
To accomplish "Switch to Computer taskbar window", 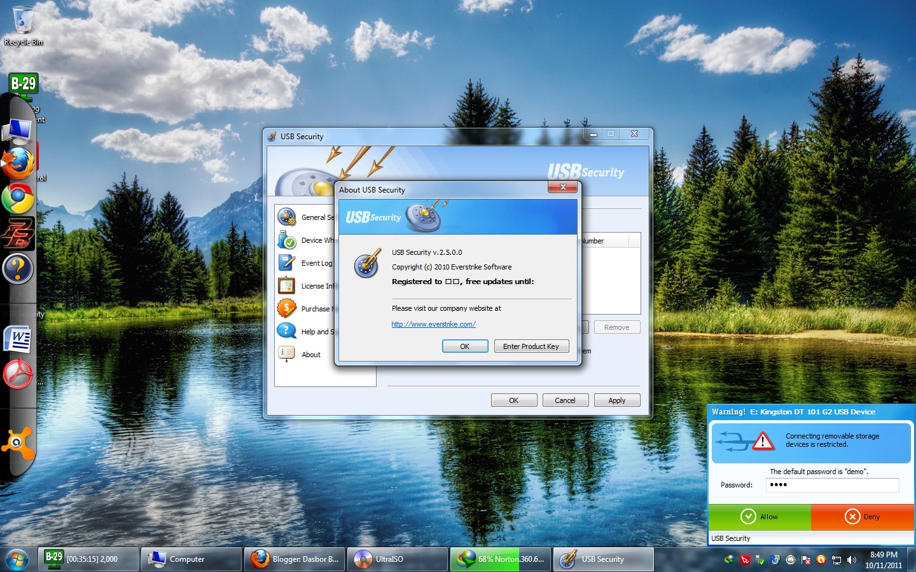I will pos(191,559).
